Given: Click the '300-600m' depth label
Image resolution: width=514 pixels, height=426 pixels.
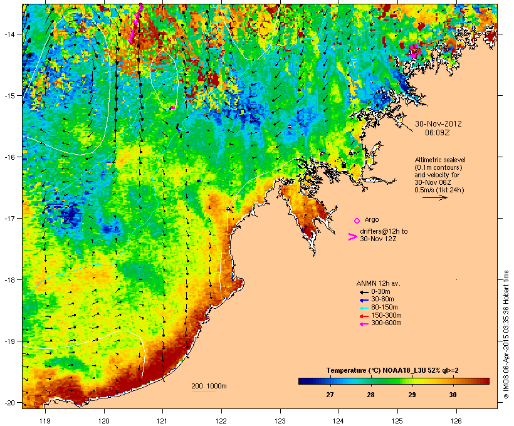Looking at the screenshot, I should tap(386, 323).
